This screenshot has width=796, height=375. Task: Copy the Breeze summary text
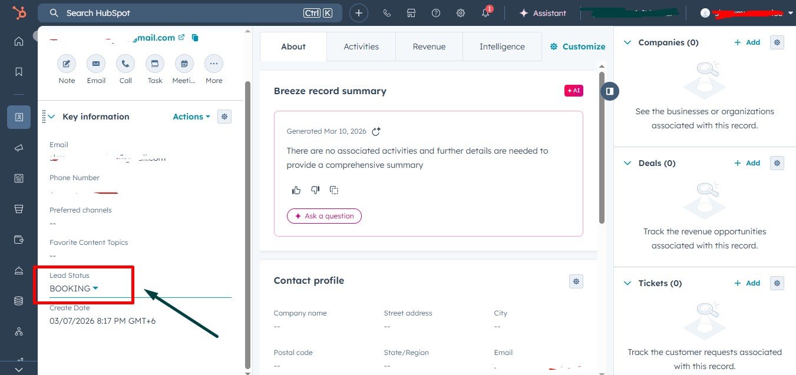coord(334,190)
